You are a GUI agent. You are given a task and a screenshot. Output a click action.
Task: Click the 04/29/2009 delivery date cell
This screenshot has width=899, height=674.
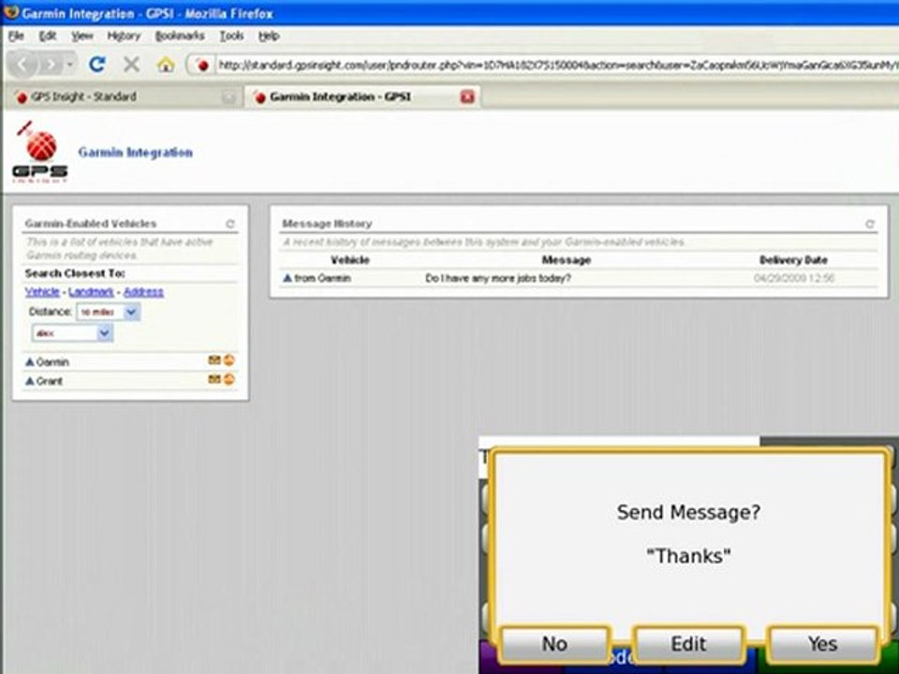[794, 279]
